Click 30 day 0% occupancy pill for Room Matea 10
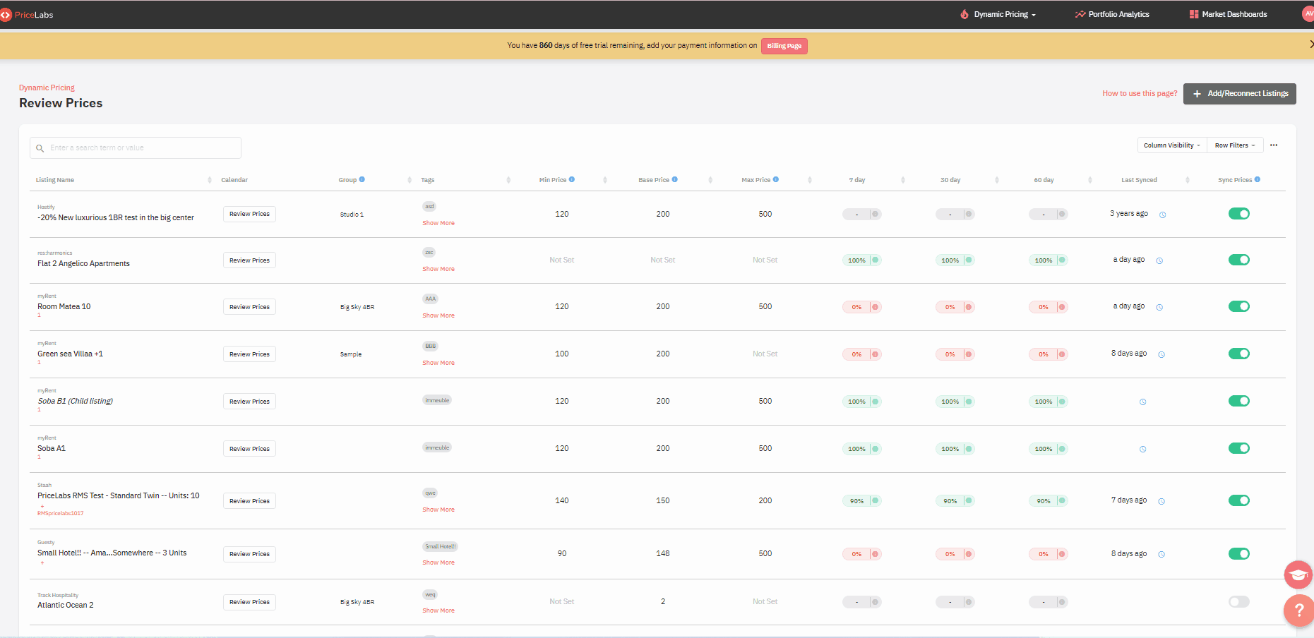 coord(955,307)
